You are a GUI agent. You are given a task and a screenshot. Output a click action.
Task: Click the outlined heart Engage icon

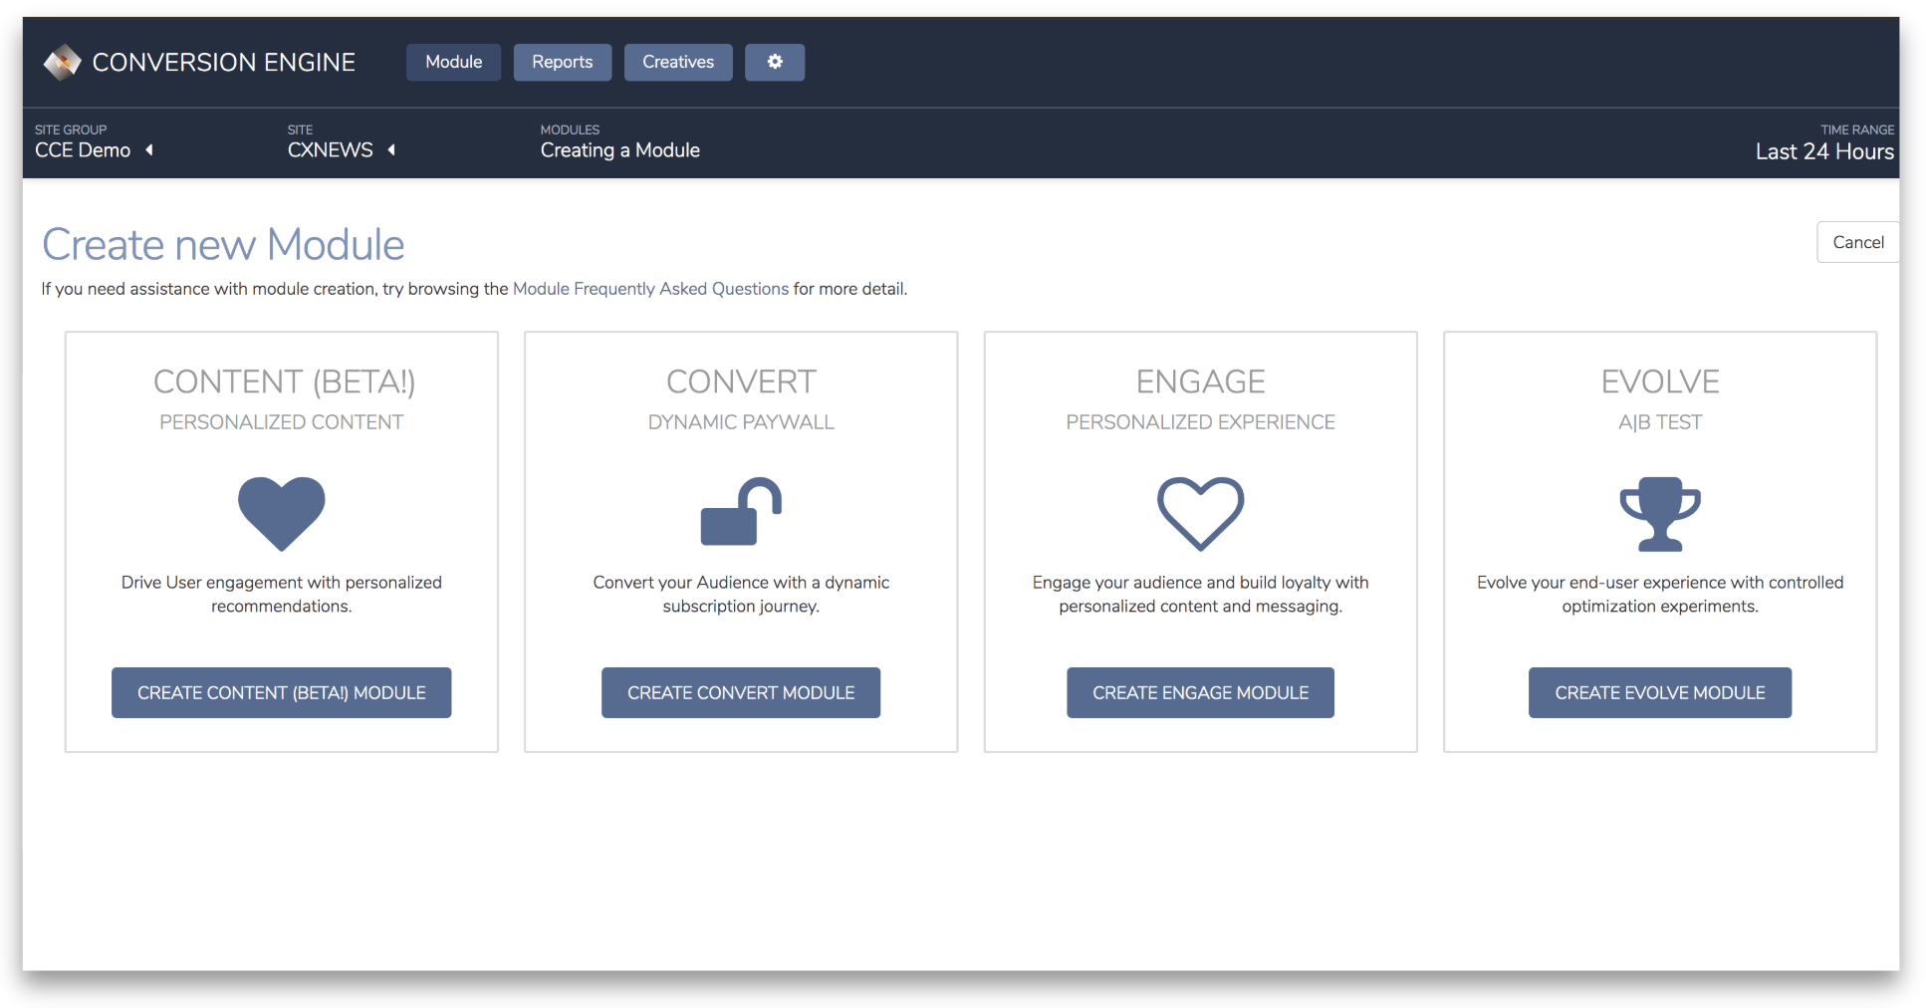click(x=1200, y=514)
